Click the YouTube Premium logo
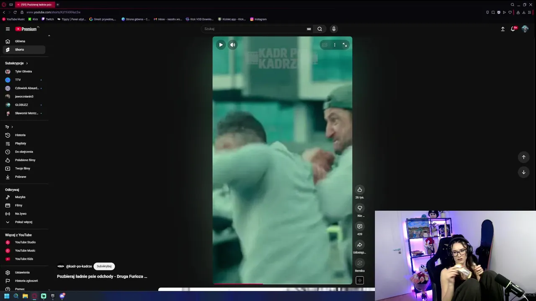 point(26,29)
